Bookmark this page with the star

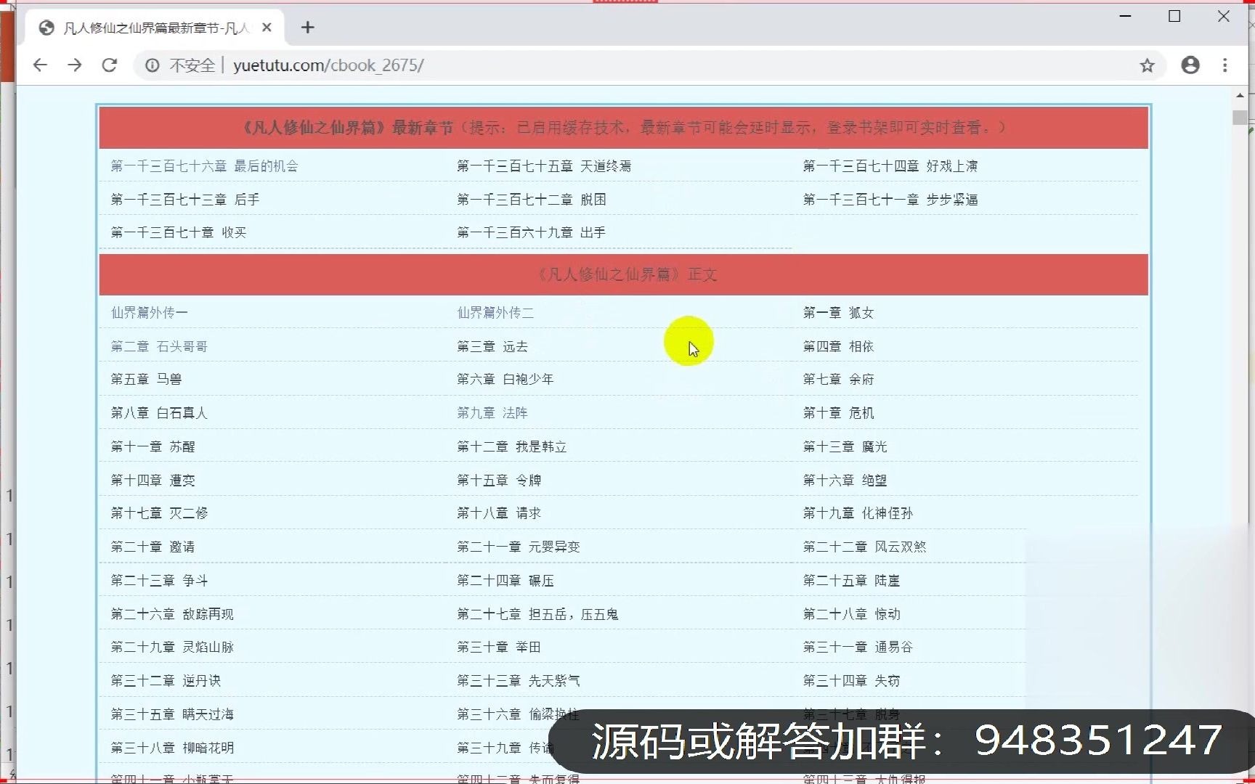click(x=1148, y=65)
